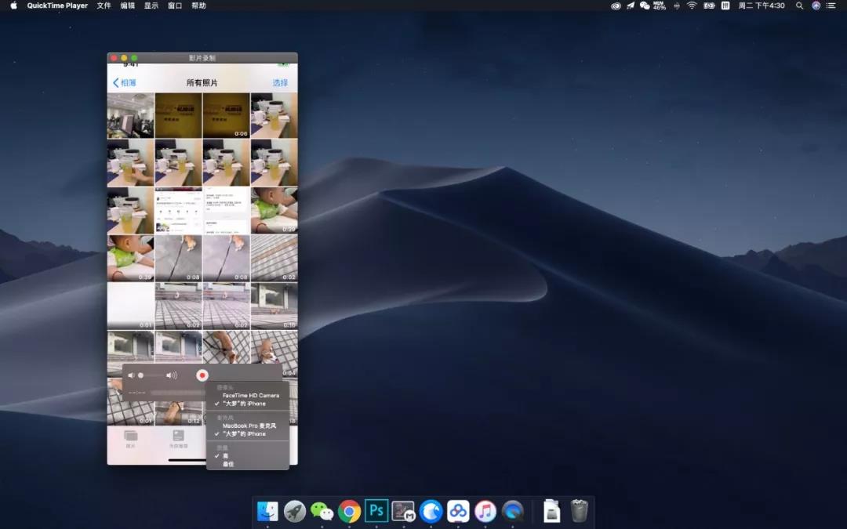Image resolution: width=847 pixels, height=529 pixels.
Task: Launch Google Chrome from the Dock
Action: 349,511
